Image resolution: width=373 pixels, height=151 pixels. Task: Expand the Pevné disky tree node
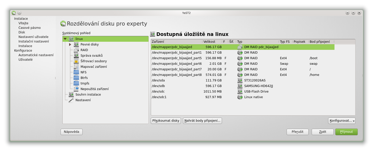70,44
